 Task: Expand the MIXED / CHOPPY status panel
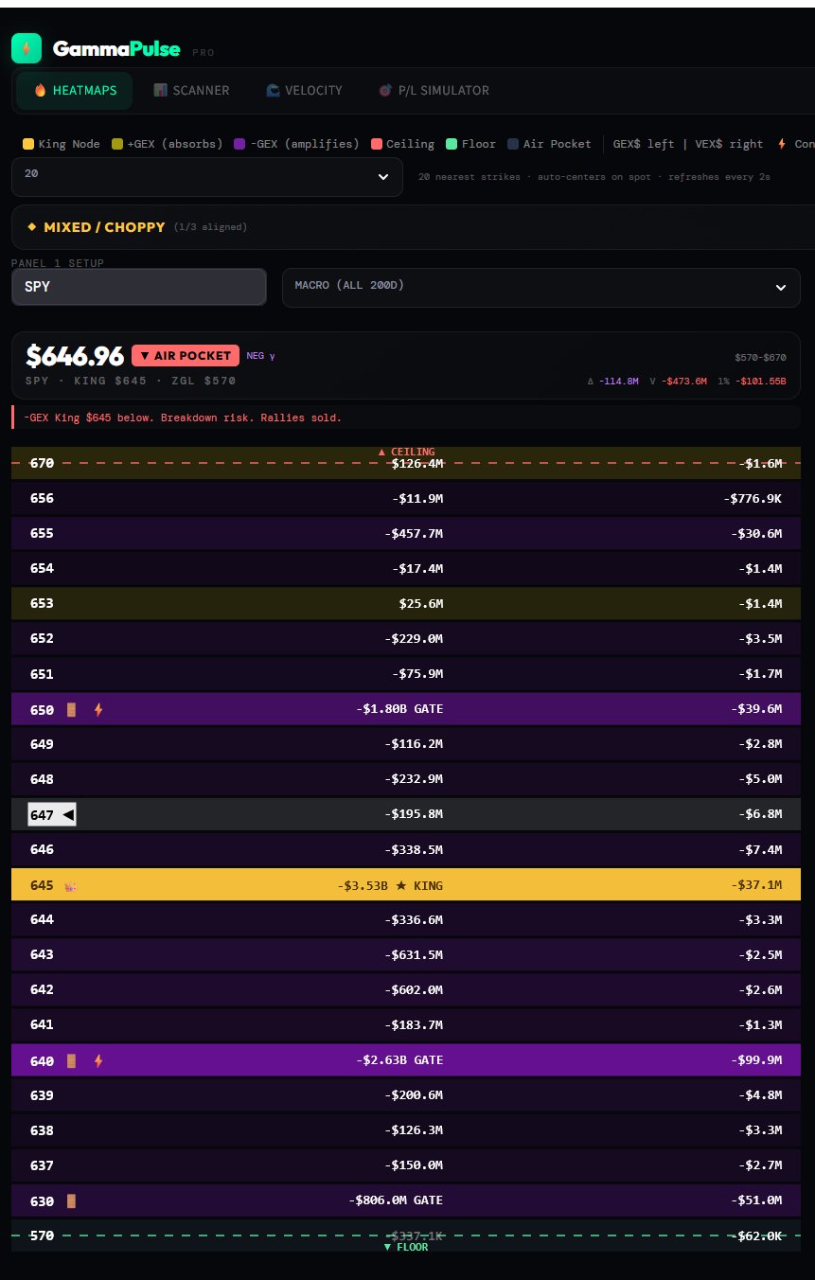click(x=407, y=227)
